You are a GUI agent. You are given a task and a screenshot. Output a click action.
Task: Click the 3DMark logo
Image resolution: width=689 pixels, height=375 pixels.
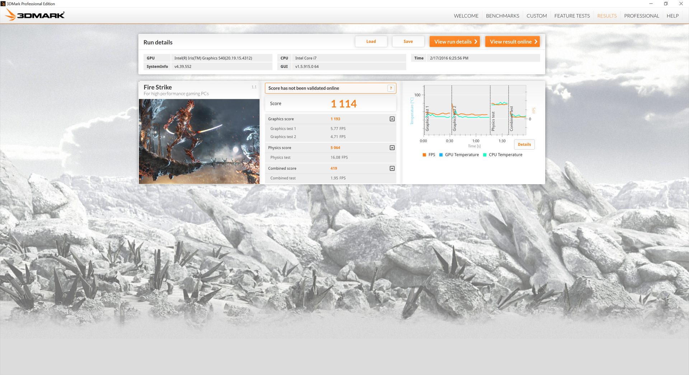[35, 15]
